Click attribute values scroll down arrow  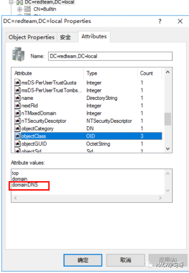point(167,191)
